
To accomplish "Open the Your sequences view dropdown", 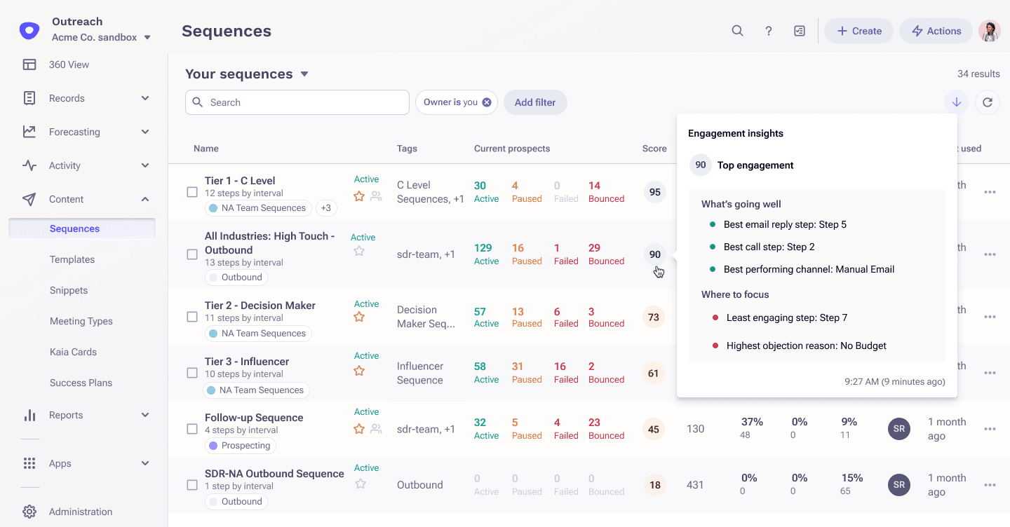I will pos(304,74).
